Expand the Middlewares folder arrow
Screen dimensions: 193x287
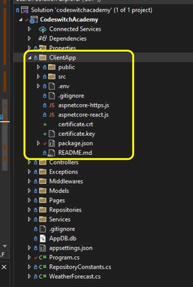[x=29, y=181]
